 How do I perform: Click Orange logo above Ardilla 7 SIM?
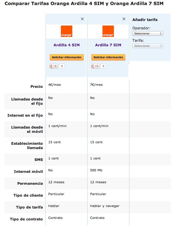click(108, 31)
